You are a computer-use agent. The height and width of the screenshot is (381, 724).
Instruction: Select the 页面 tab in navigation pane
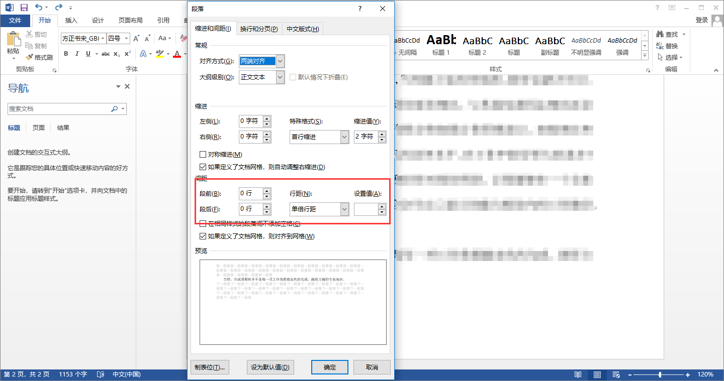(39, 128)
